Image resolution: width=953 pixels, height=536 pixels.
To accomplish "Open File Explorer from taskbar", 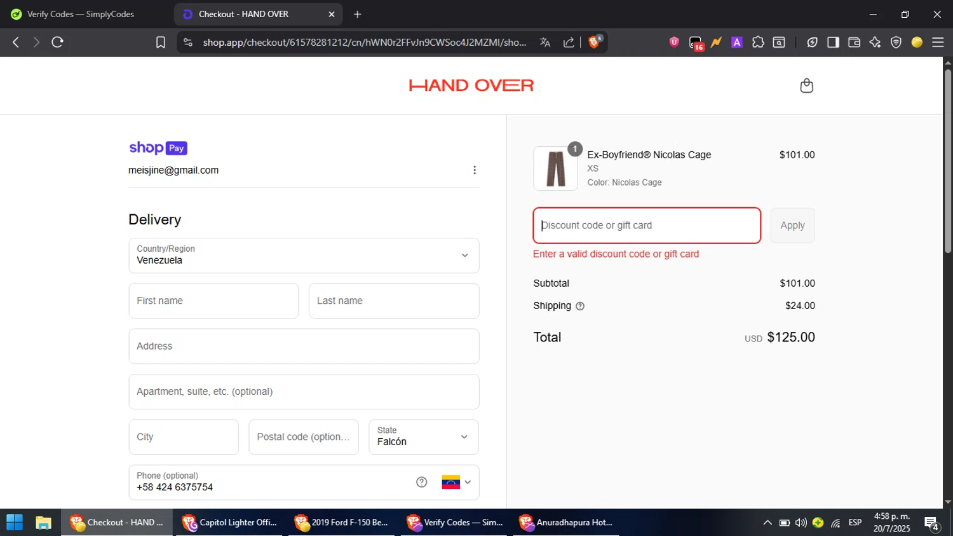I will pyautogui.click(x=43, y=523).
